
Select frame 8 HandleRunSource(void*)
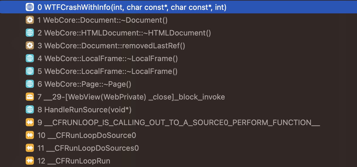click(84, 110)
